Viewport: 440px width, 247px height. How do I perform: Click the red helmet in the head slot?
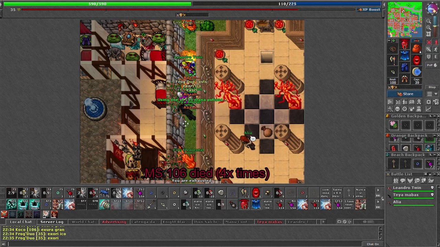pos(405,45)
